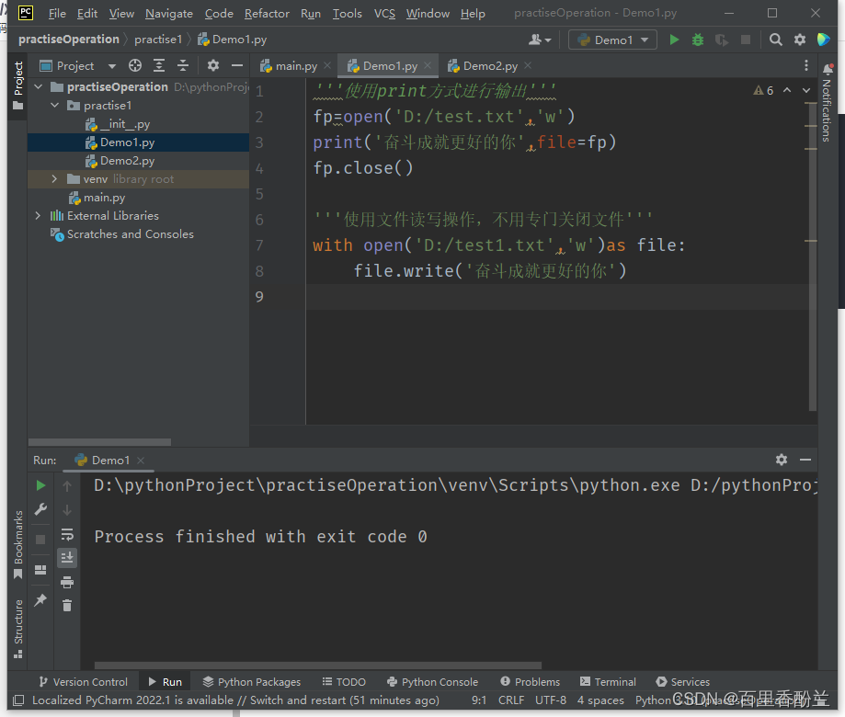This screenshot has width=845, height=717.
Task: Open the VCS menu
Action: (384, 14)
